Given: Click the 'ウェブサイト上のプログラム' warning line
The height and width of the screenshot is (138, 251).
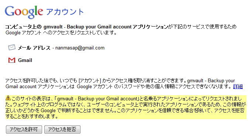Looking at the screenshot, I should tap(125, 104).
